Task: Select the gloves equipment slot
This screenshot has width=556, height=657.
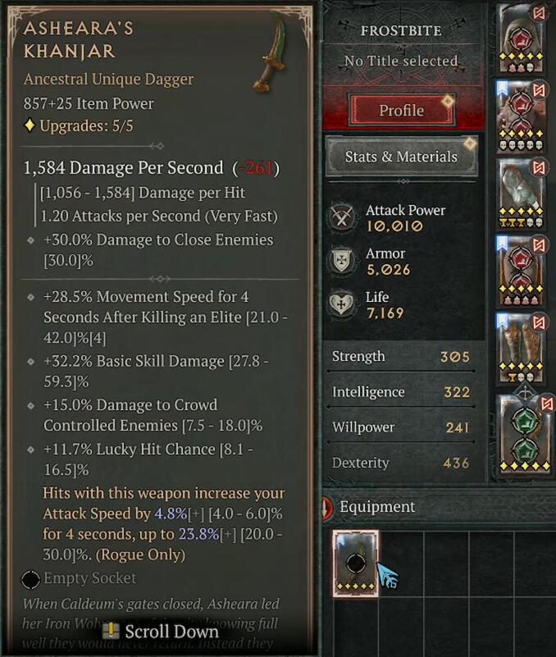Action: 522,194
